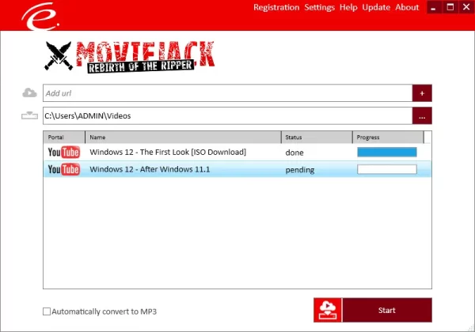
Task: Click the MovieJack Rebirth of the Ripper logo
Action: coord(130,57)
